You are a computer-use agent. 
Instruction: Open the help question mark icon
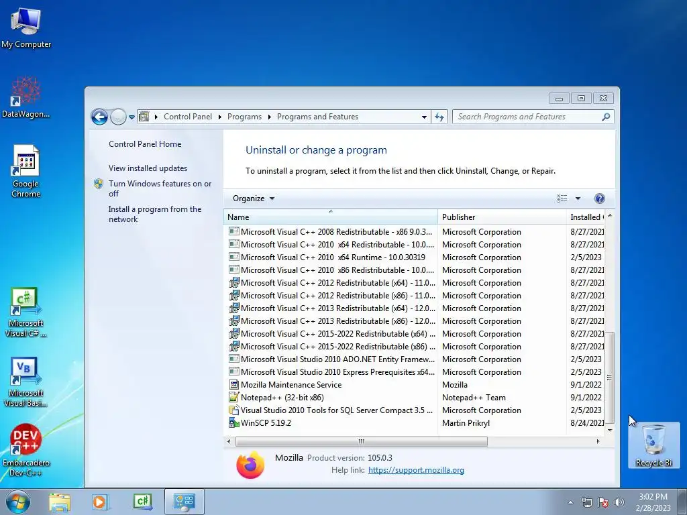click(x=599, y=198)
